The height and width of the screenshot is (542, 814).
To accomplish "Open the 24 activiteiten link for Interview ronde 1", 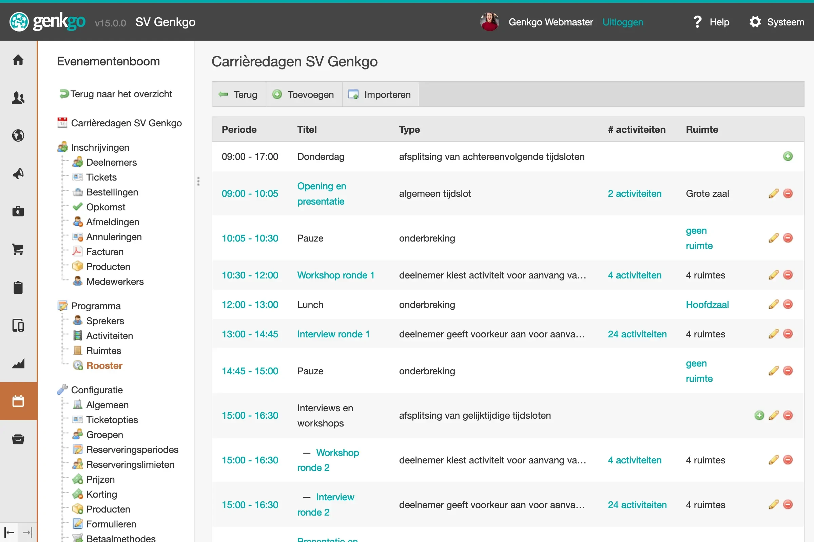I will 637,334.
